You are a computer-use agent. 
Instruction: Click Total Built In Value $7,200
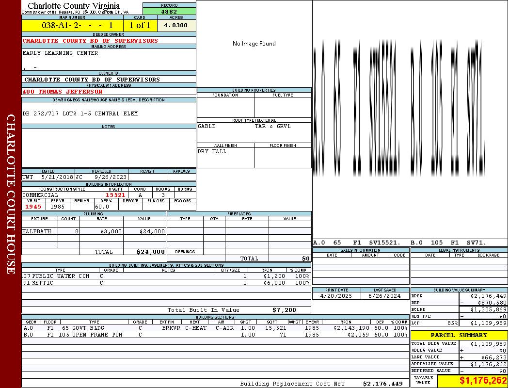[x=284, y=310]
